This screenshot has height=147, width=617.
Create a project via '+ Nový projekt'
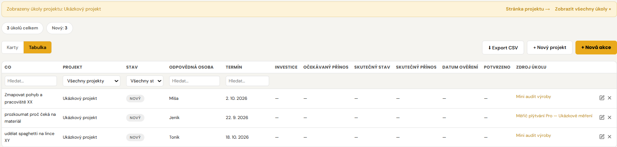coord(550,48)
